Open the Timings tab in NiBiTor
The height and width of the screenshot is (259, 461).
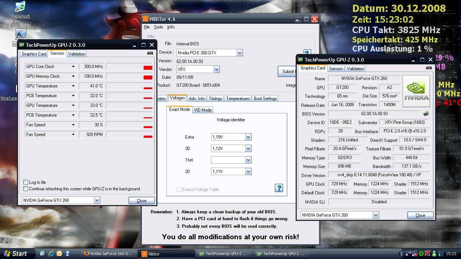215,99
